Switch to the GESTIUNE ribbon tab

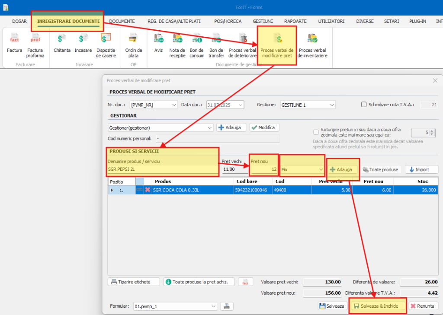(x=263, y=21)
